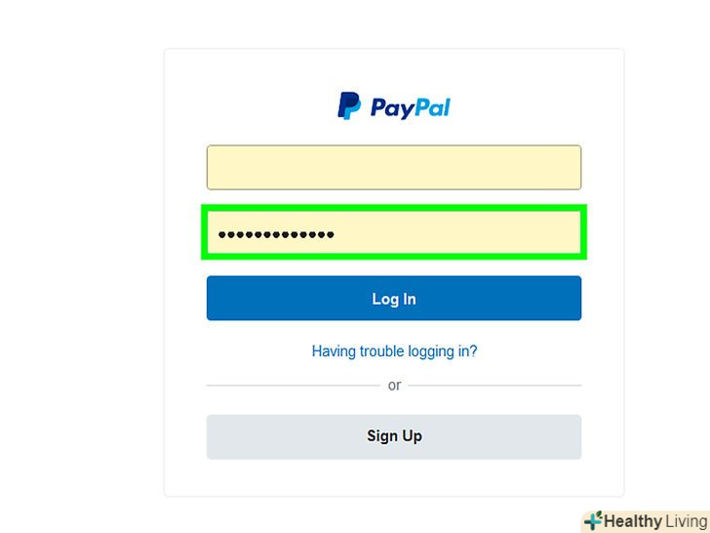Click the gray Sign Up button
Image resolution: width=710 pixels, height=533 pixels.
tap(394, 437)
